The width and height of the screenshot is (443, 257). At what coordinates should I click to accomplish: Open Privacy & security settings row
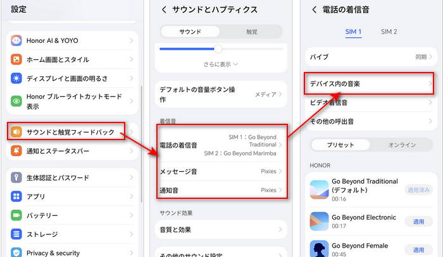tap(72, 251)
